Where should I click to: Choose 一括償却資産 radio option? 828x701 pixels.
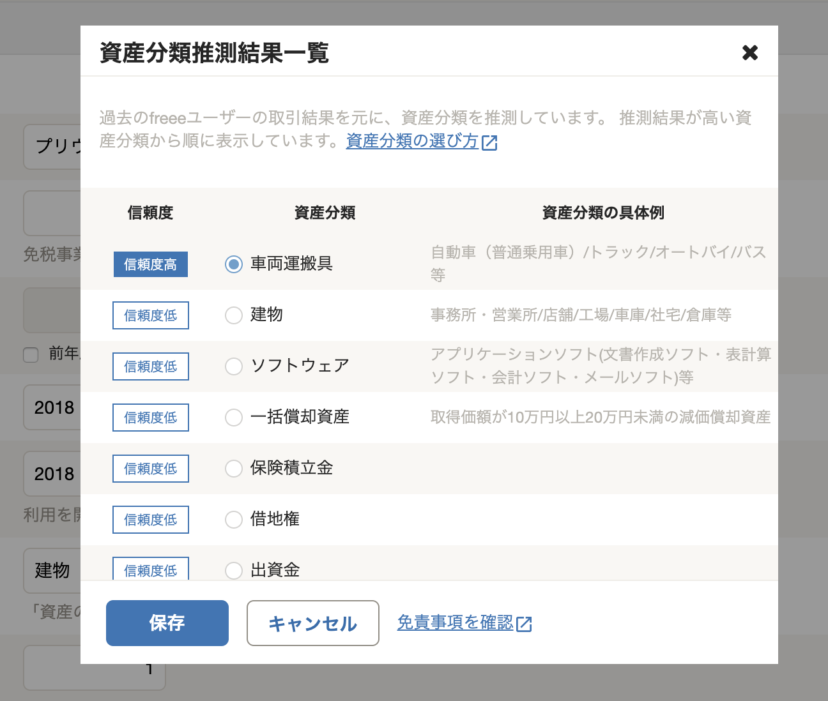pyautogui.click(x=234, y=417)
